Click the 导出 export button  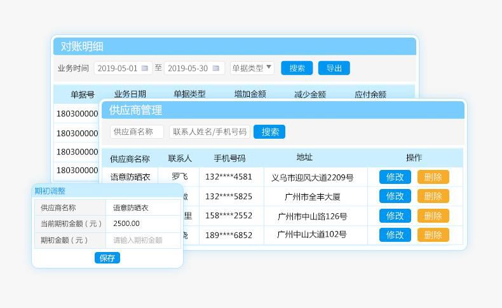click(334, 68)
